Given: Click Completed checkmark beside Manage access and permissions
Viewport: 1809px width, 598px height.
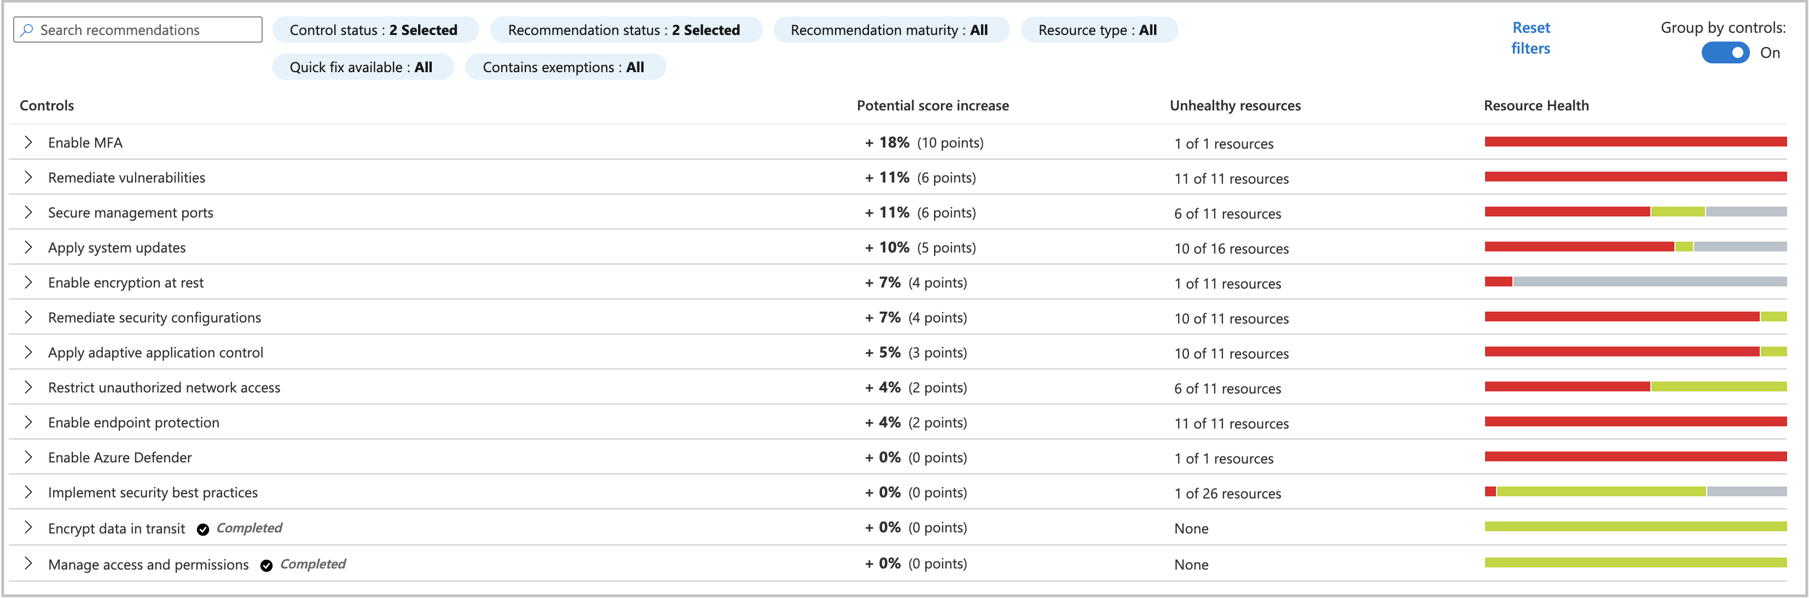Looking at the screenshot, I should point(266,566).
